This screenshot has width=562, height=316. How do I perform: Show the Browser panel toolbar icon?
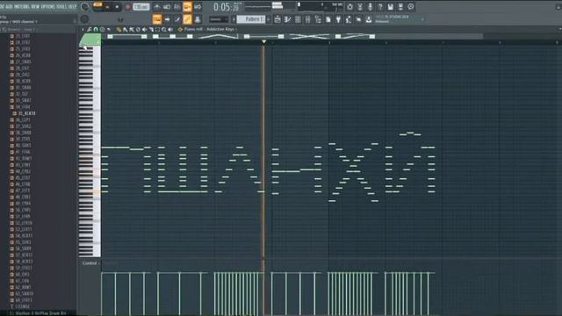(x=318, y=19)
